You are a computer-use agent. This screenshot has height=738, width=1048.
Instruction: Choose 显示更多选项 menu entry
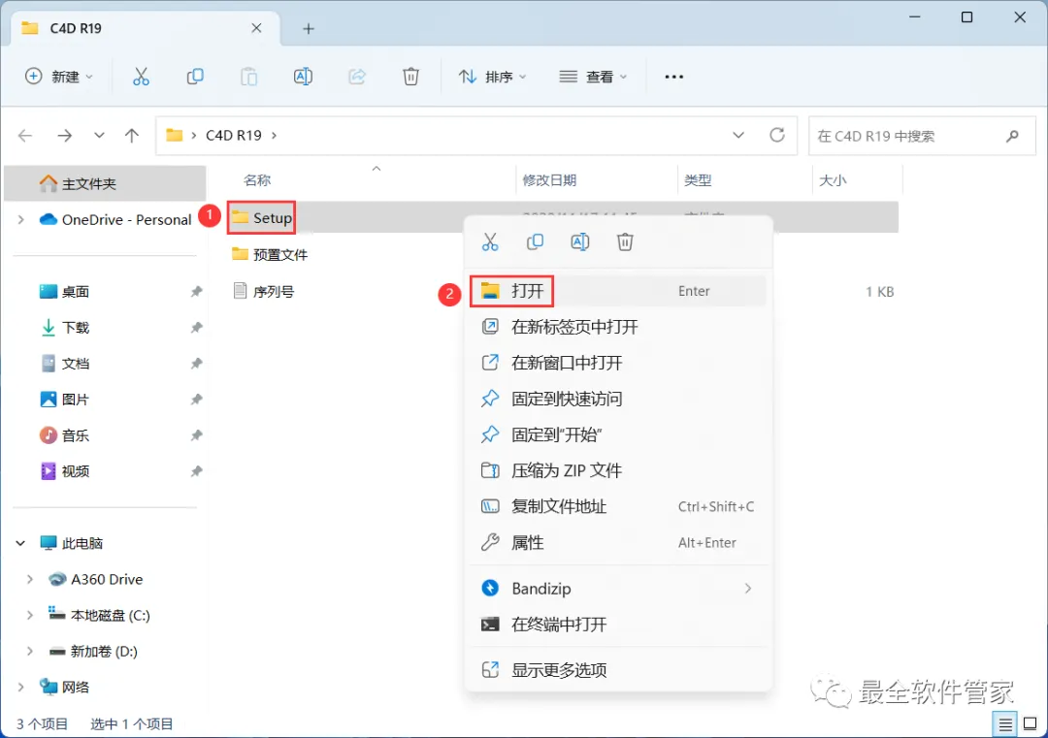tap(618, 670)
